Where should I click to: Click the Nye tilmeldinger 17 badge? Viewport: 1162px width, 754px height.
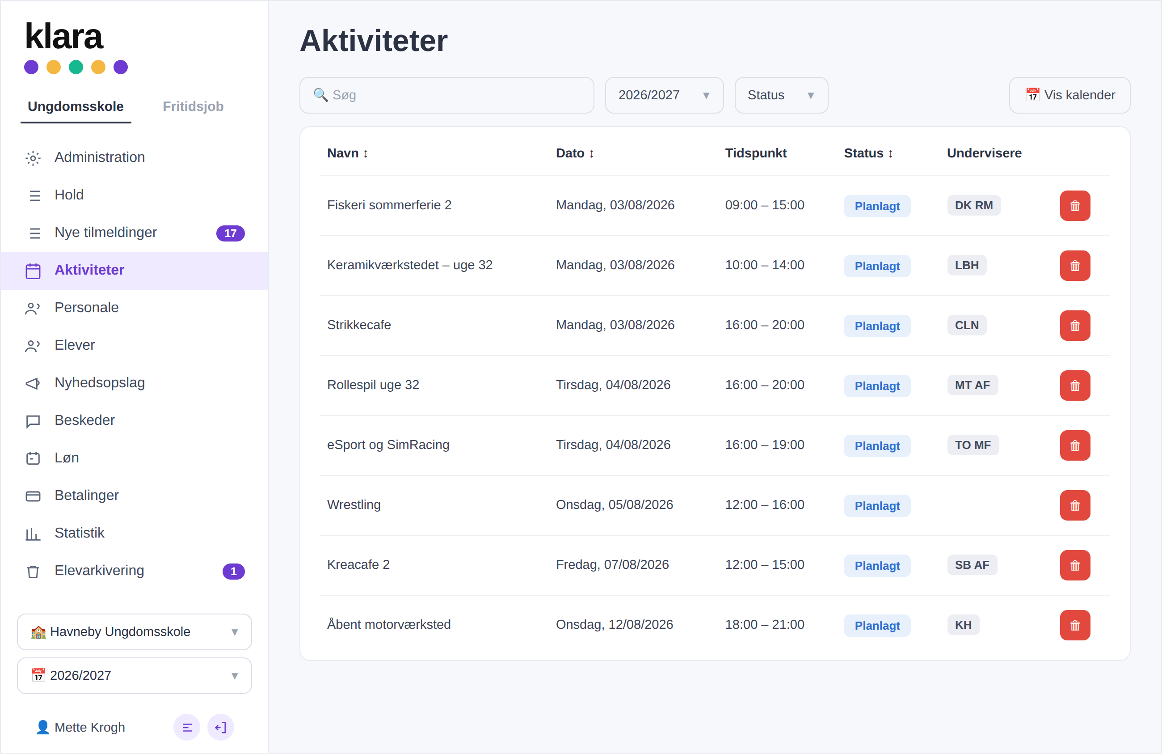(x=231, y=233)
